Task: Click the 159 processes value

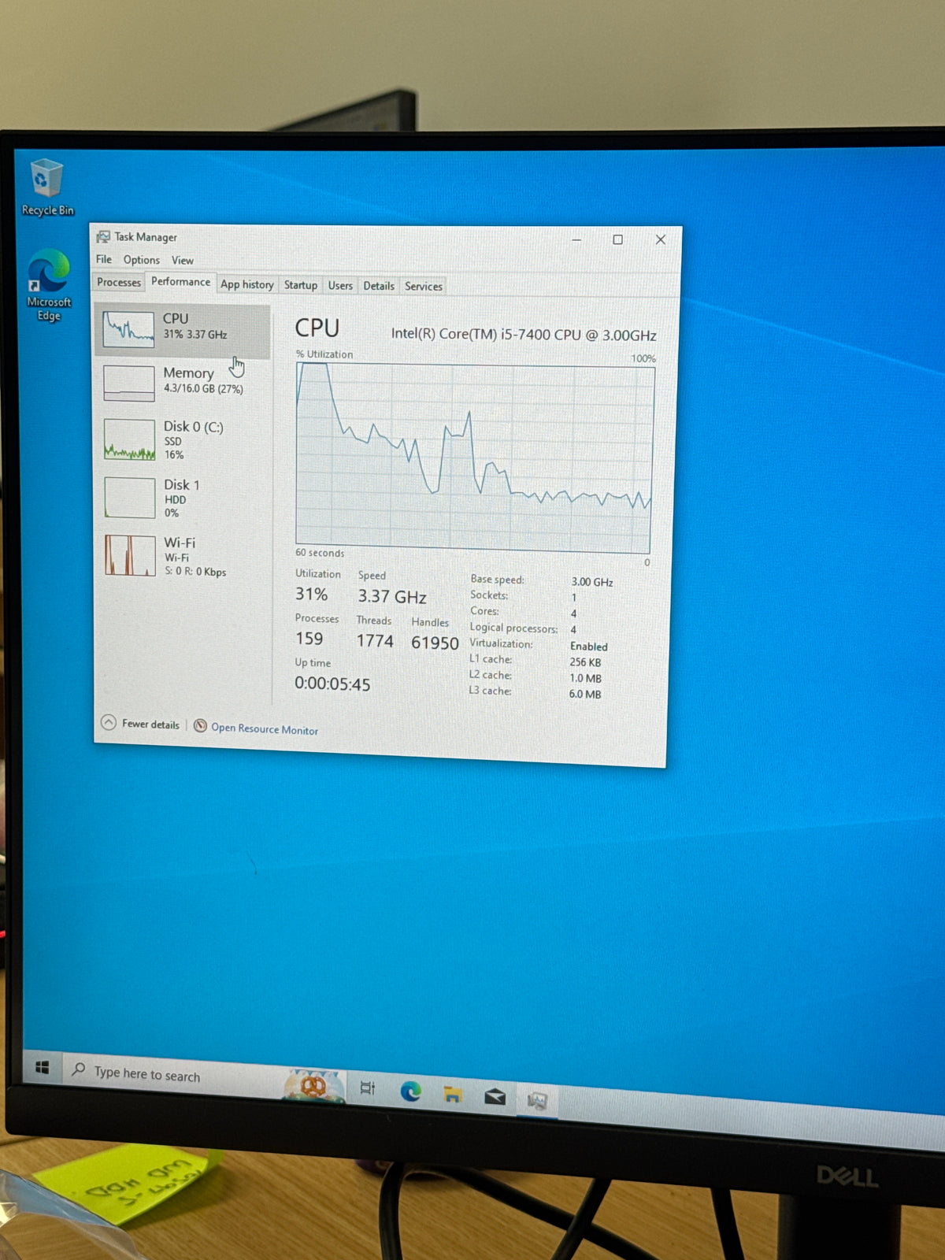Action: 309,639
